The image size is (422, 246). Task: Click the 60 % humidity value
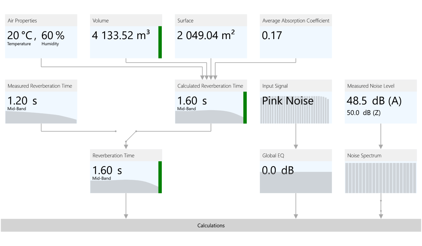click(x=53, y=36)
